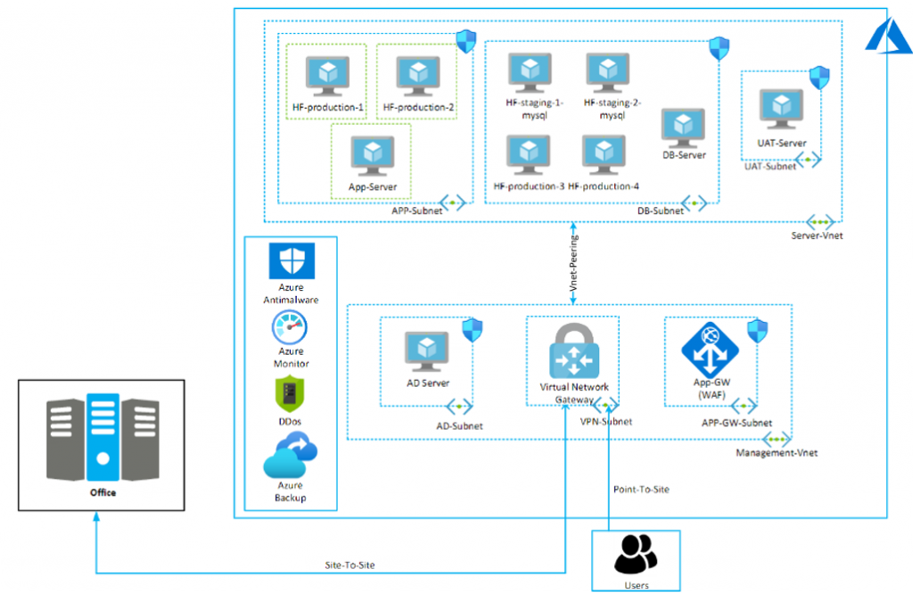The image size is (913, 593).
Task: Select the HF-production-4 VM icon
Action: (x=602, y=155)
